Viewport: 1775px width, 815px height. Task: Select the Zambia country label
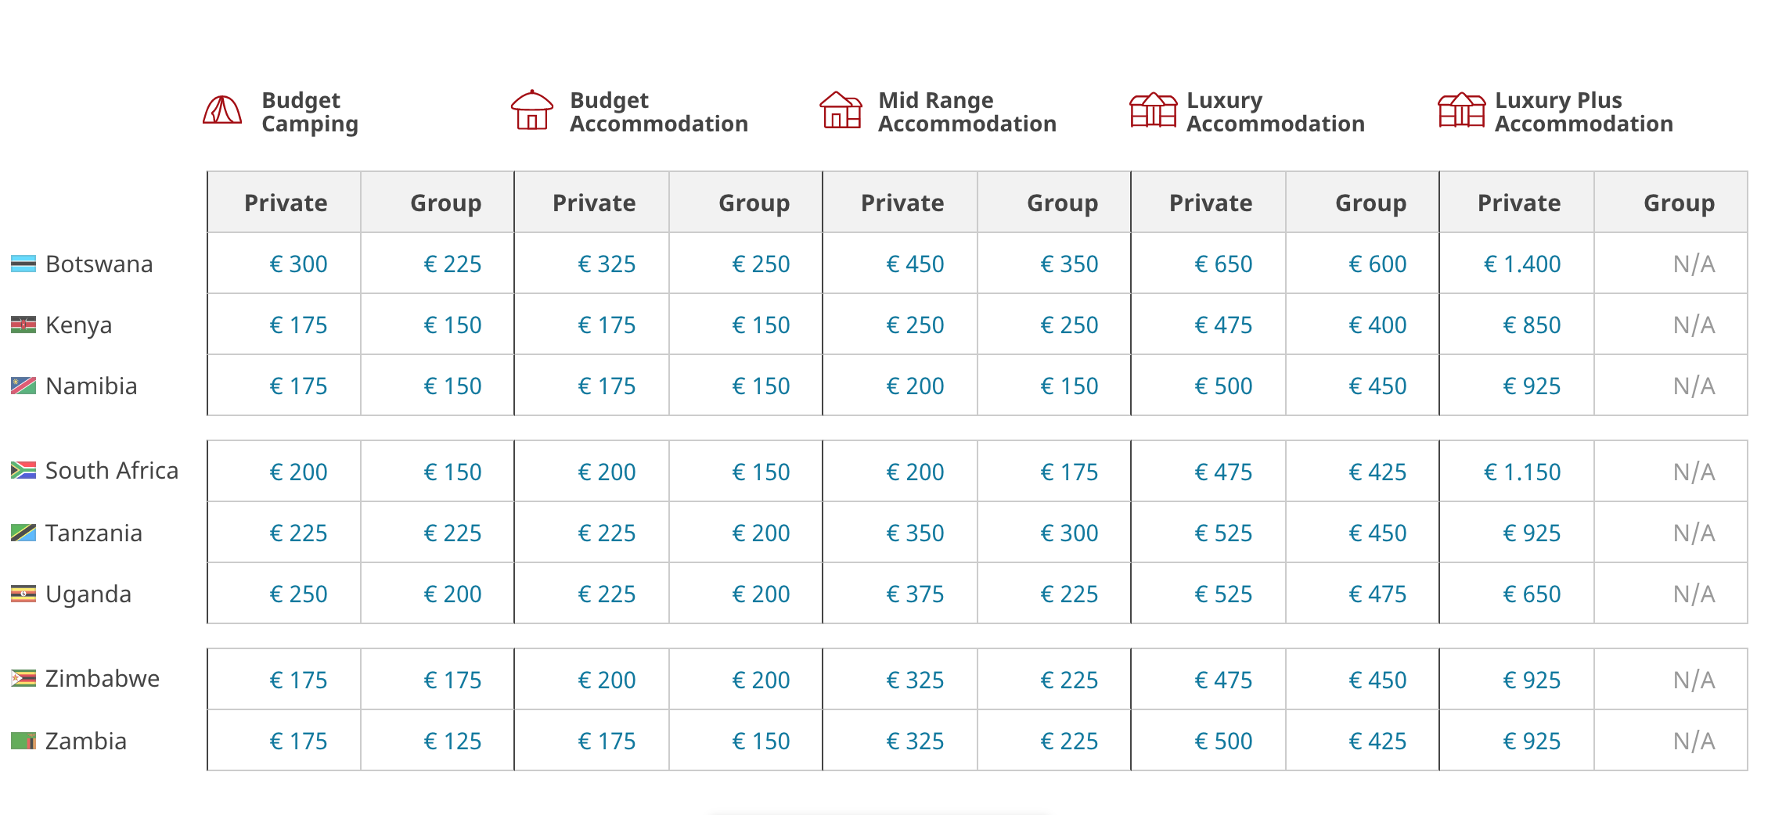tap(86, 741)
